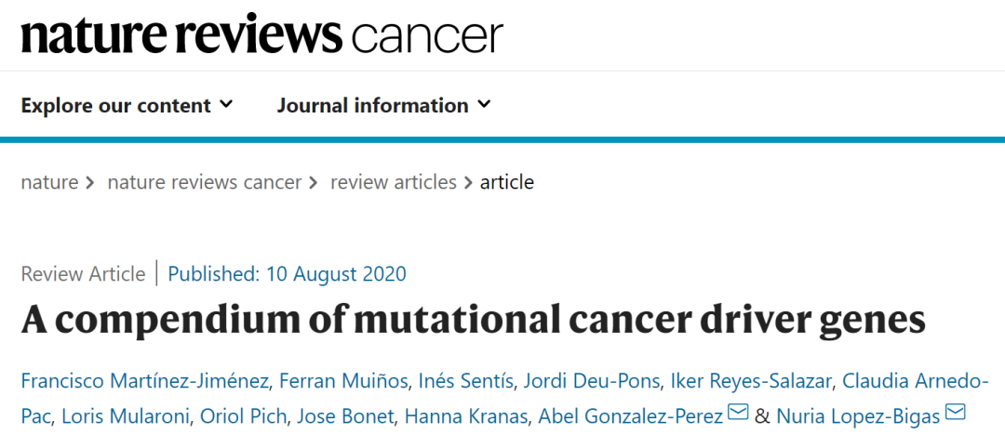
Task: Click envelope icon after Abel Gonzalez-Perez
Action: click(x=738, y=414)
